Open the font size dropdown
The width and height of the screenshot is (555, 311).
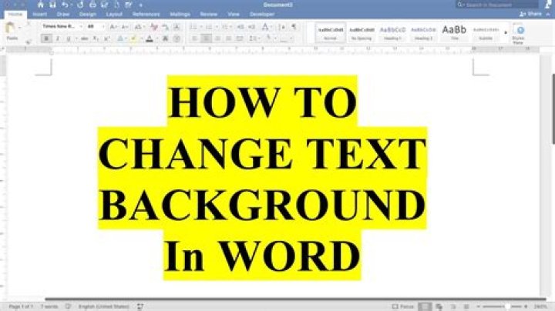(103, 26)
